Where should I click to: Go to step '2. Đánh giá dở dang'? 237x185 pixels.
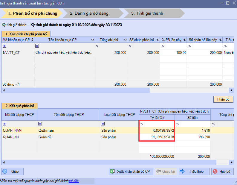pyautogui.click(x=89, y=13)
